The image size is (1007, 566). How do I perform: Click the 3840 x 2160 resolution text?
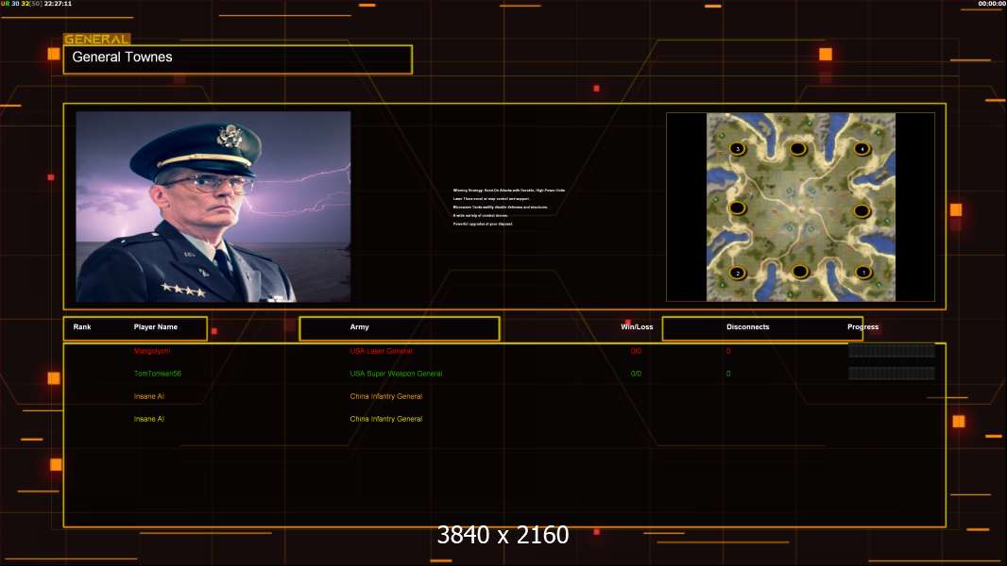[503, 535]
